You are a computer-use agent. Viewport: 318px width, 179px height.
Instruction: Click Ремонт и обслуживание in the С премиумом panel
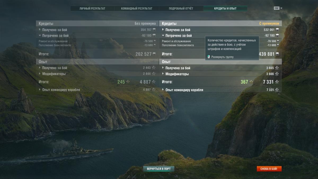pyautogui.click(x=176, y=41)
